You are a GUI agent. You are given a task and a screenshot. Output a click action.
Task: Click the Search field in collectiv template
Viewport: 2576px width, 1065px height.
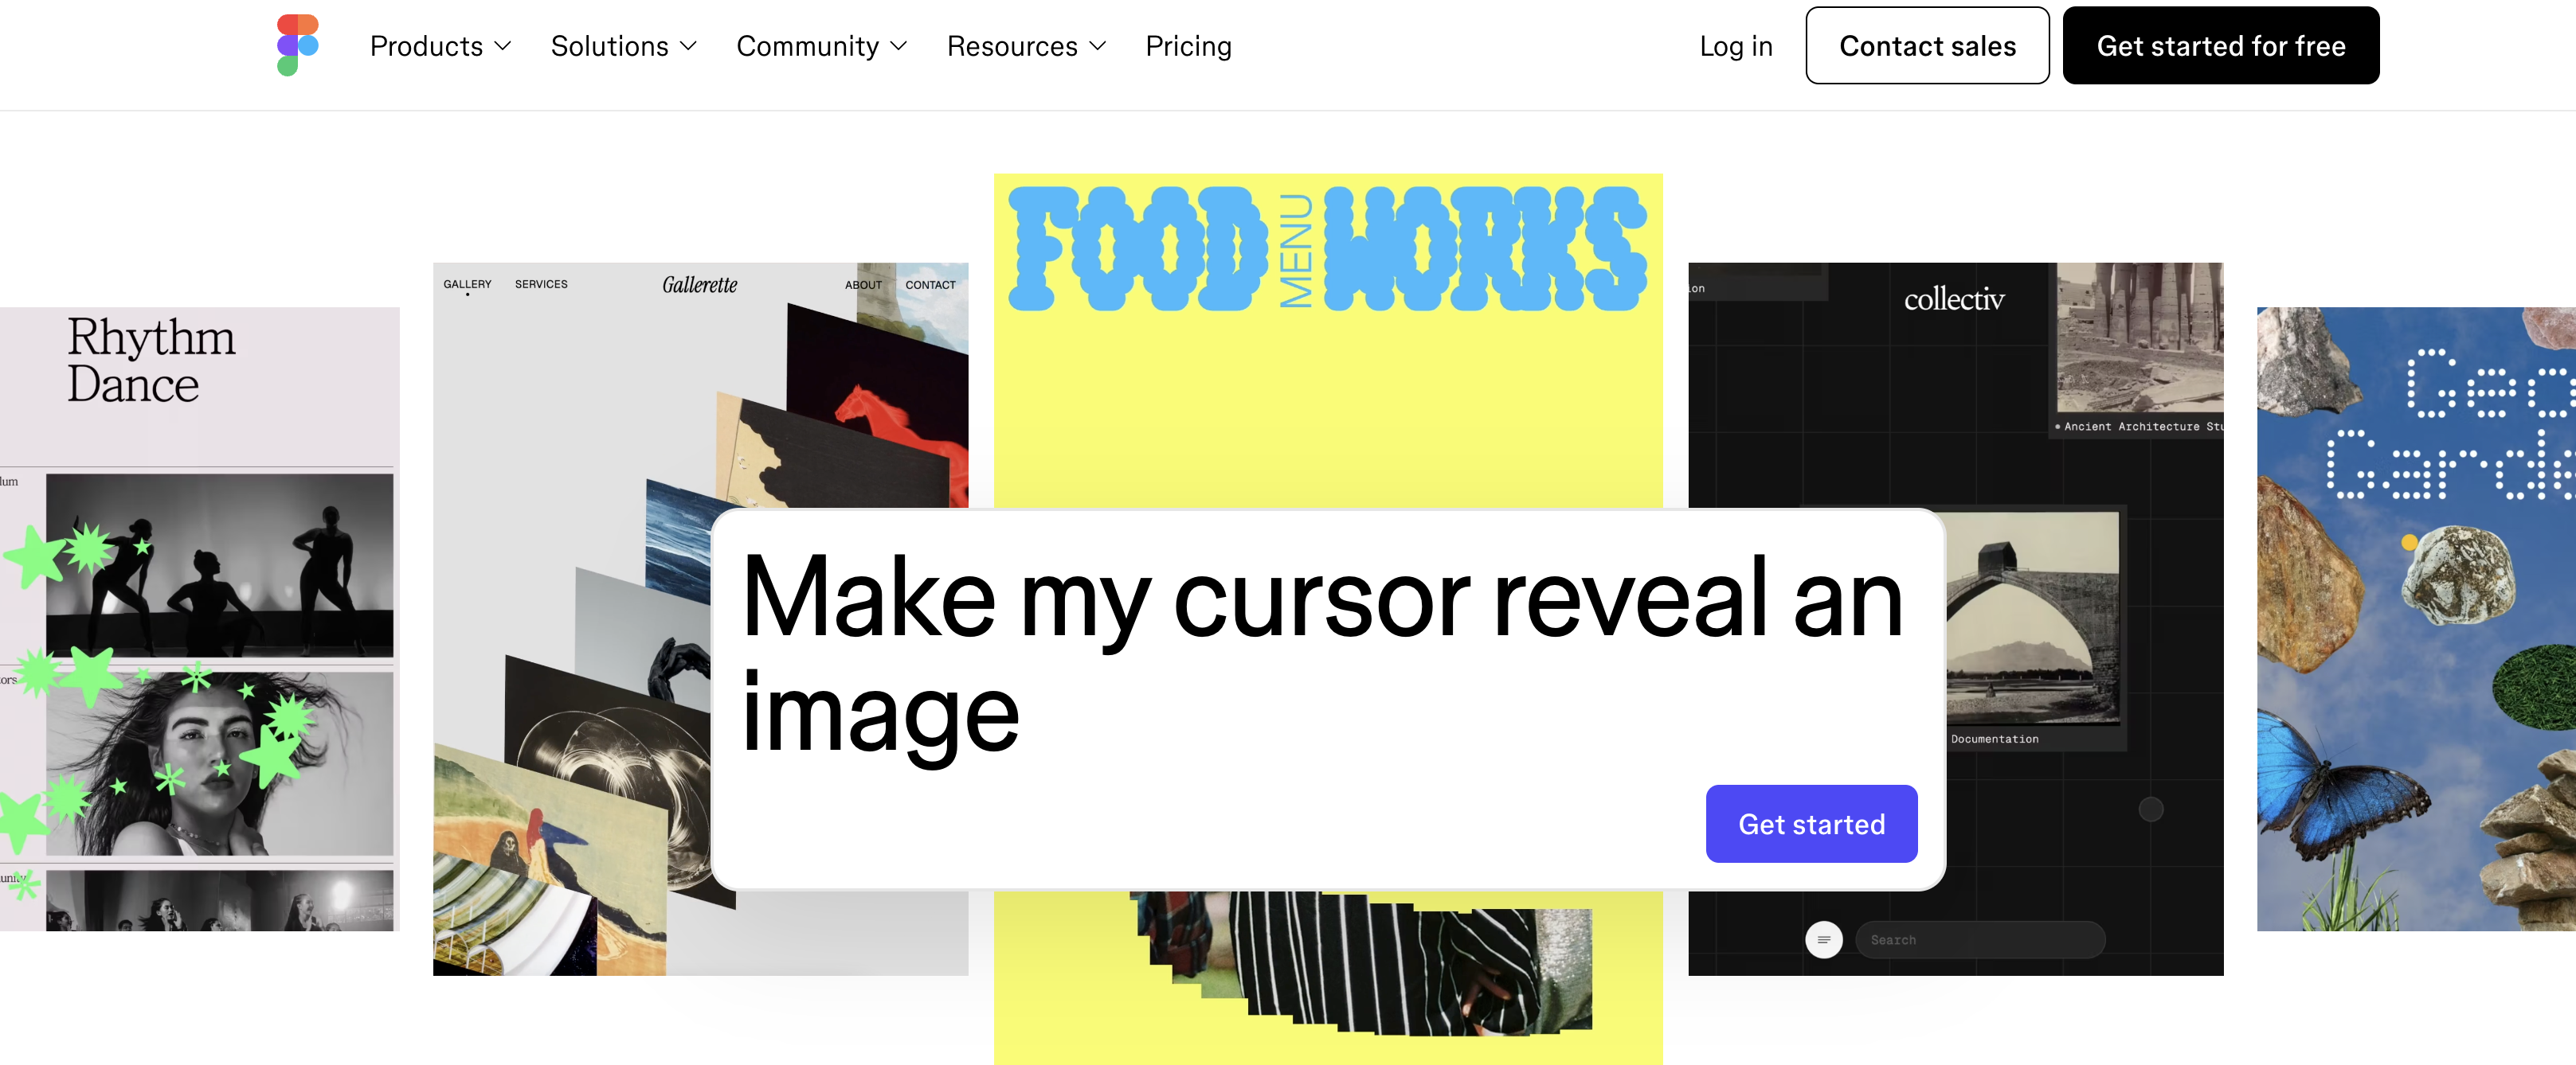point(1979,939)
